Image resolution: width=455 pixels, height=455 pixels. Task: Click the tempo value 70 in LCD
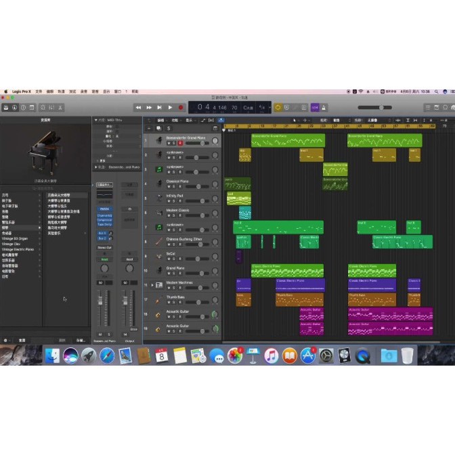tap(234, 108)
